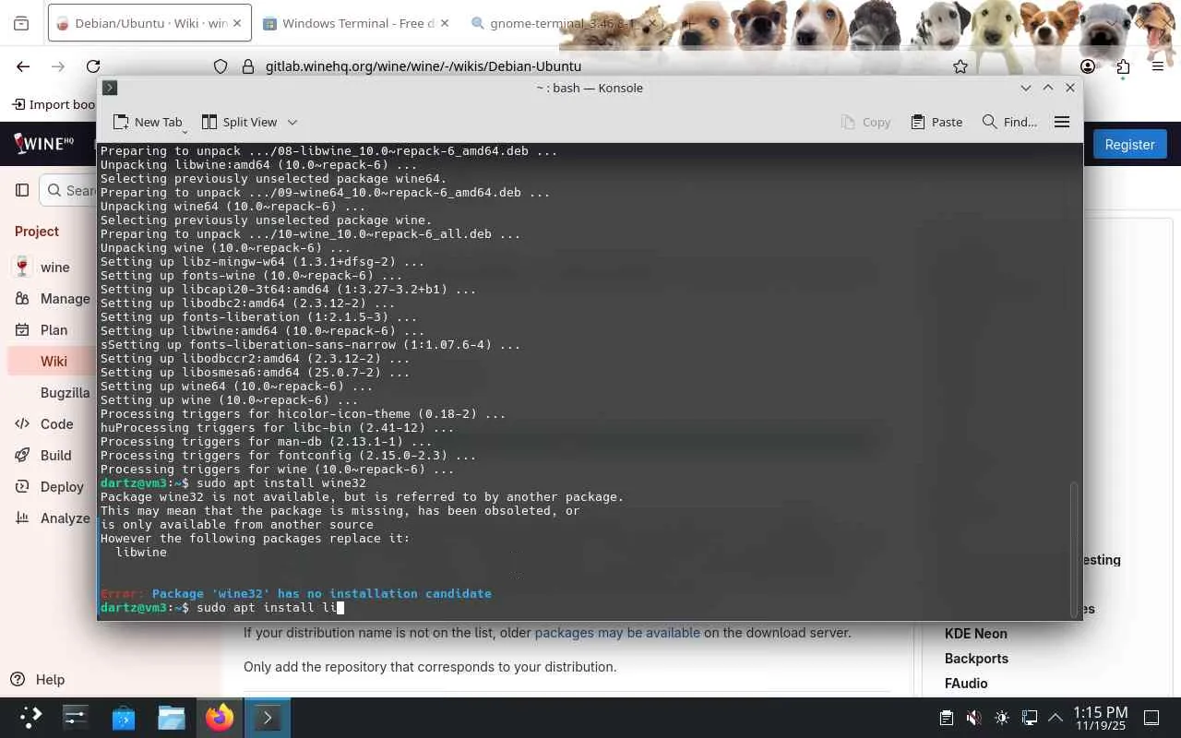Viewport: 1181px width, 738px height.
Task: Click the red "Error:" text in terminal
Action: coord(122,593)
